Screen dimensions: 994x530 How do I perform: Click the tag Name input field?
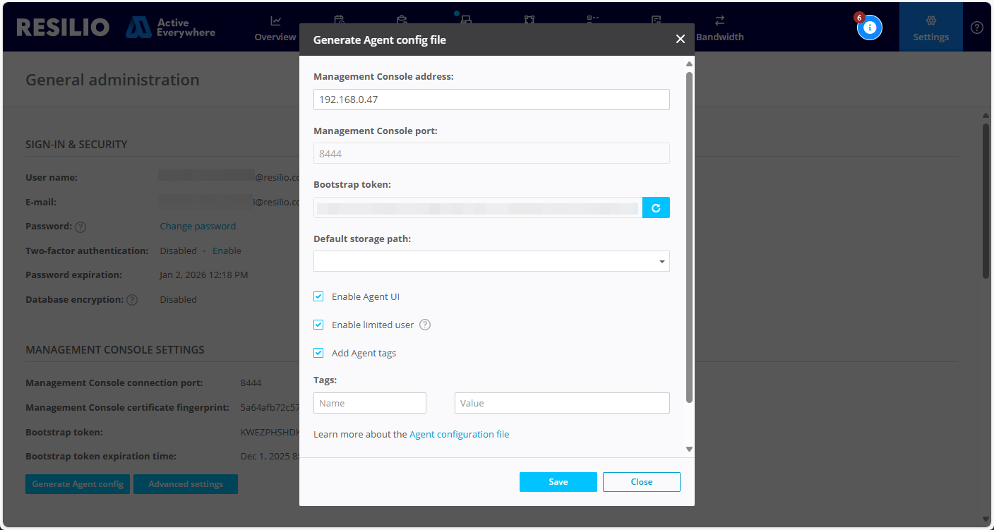370,403
